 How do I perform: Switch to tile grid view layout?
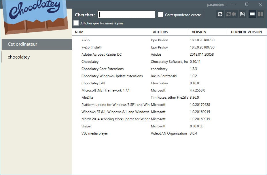click(x=260, y=14)
